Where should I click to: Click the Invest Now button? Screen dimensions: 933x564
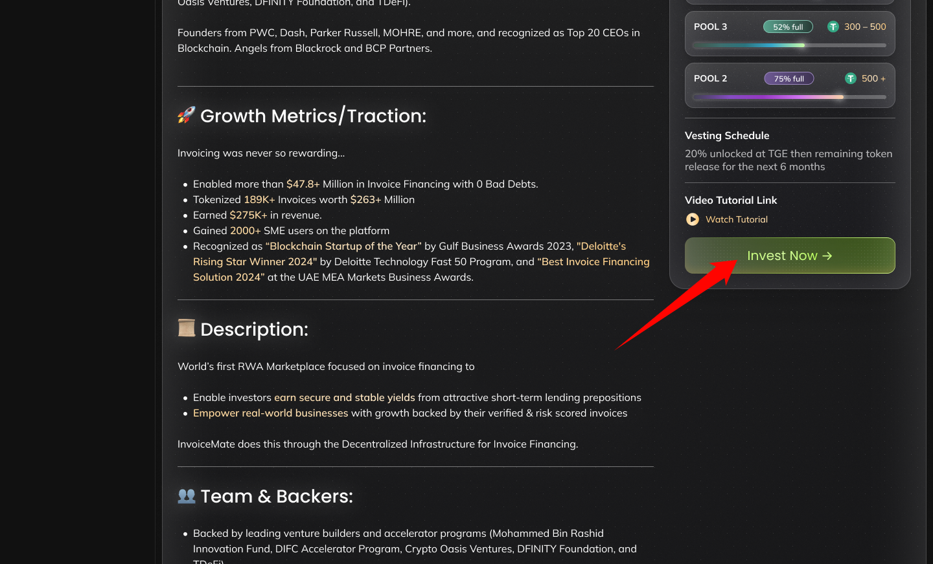(x=790, y=255)
